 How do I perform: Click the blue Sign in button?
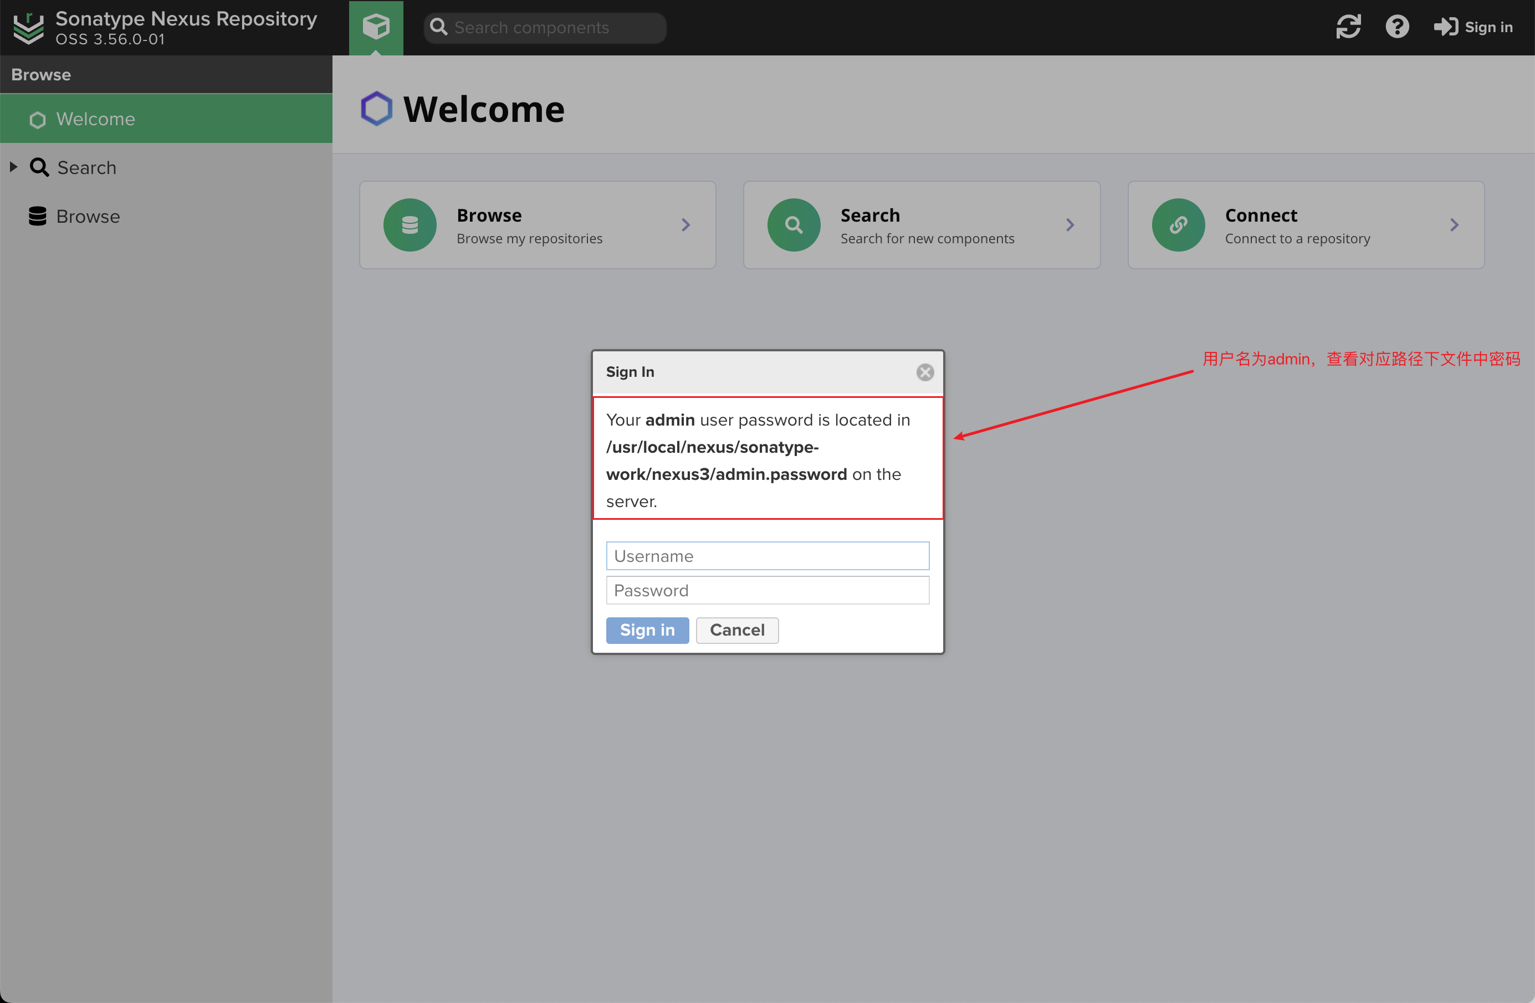point(648,630)
